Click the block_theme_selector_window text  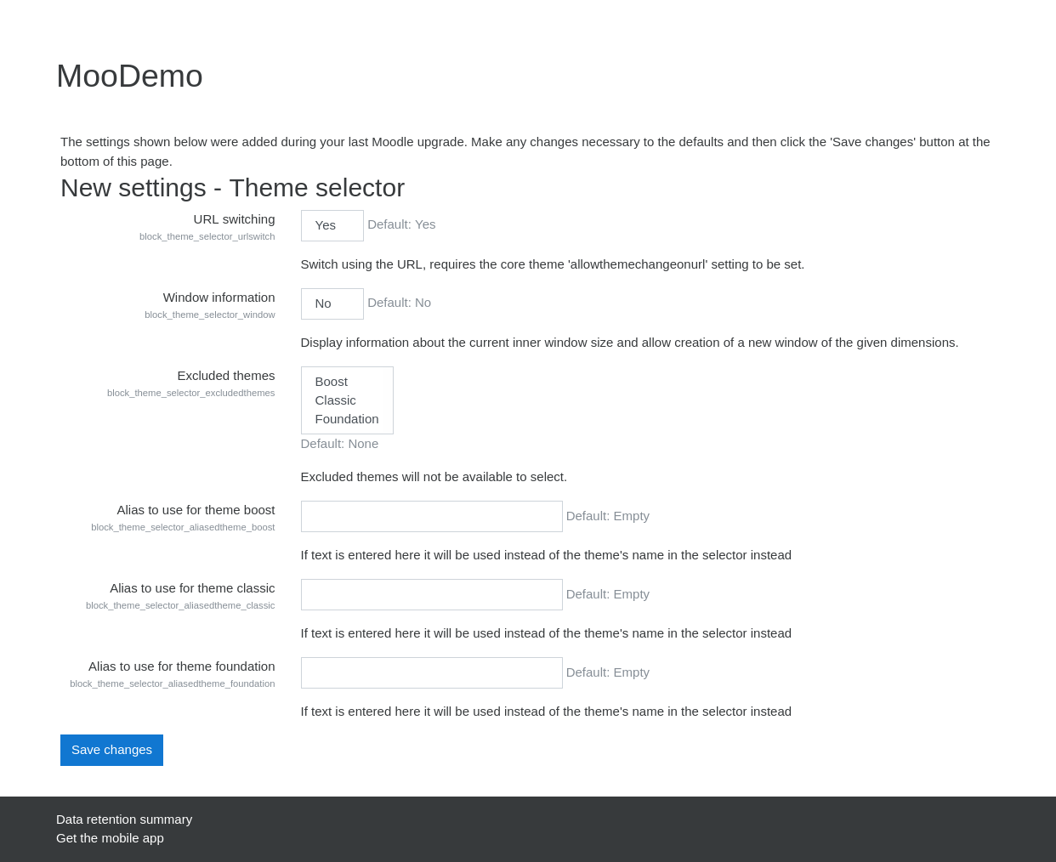[209, 315]
